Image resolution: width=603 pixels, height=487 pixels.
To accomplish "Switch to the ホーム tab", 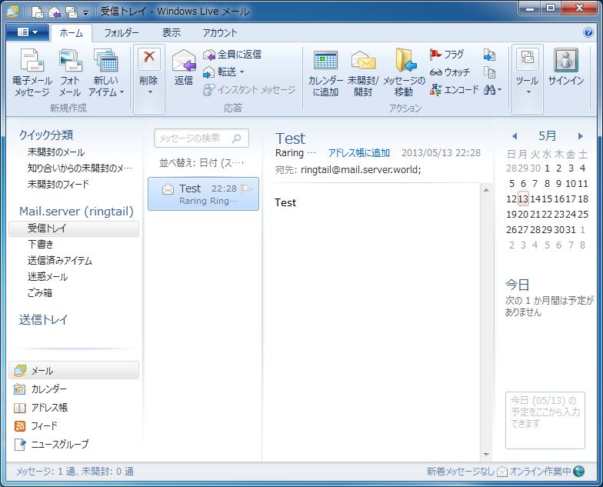I will (x=71, y=33).
